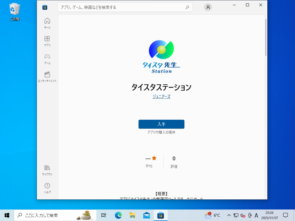Image resolution: width=295 pixels, height=221 pixels.
Task: Go to the Apps (アプリ) section
Action: [47, 41]
